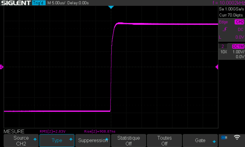Click the channel 2 ground level marker
Image resolution: width=245 pixels, height=147 pixels.
click(2, 67)
